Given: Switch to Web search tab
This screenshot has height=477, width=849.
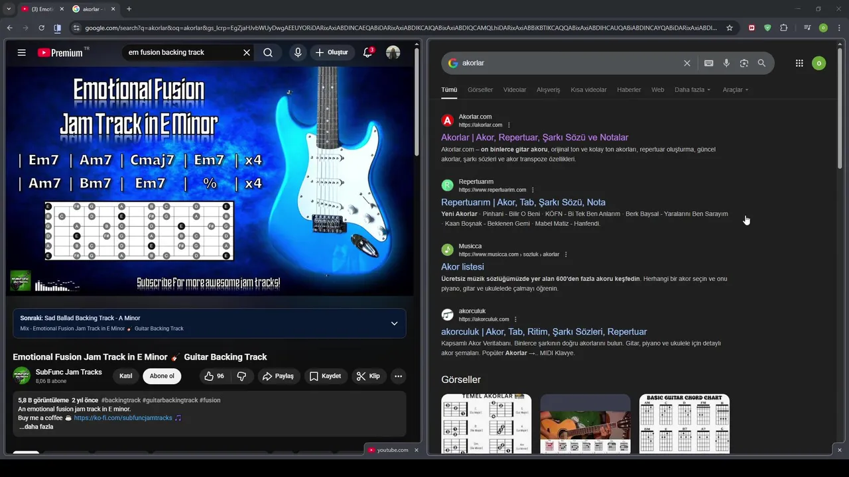Looking at the screenshot, I should [x=657, y=89].
